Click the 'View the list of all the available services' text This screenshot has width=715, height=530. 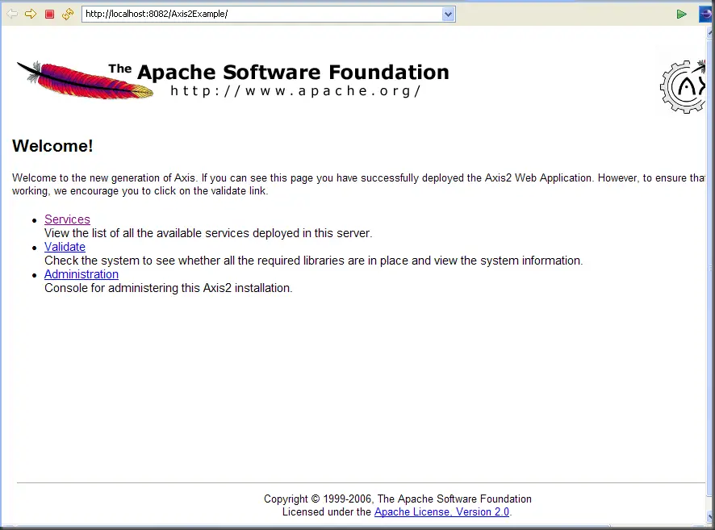point(208,233)
